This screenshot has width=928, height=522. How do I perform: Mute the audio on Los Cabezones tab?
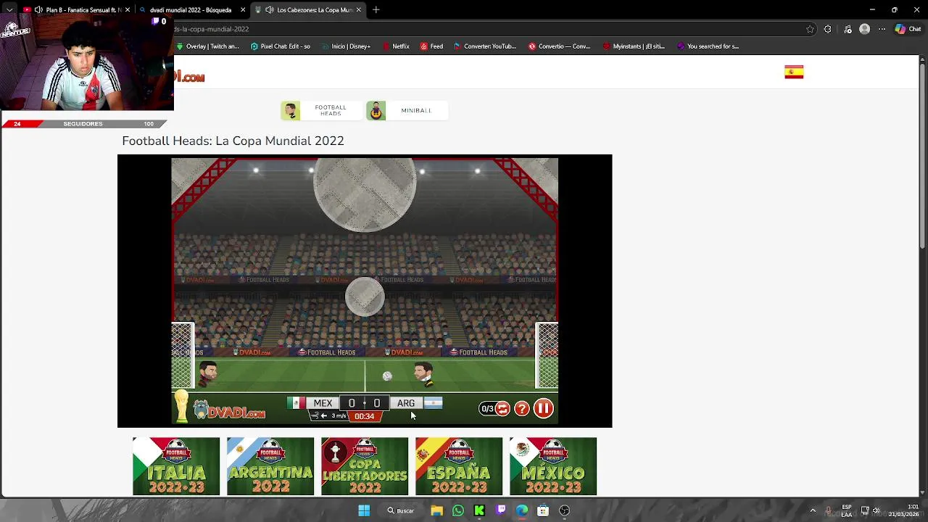point(269,10)
